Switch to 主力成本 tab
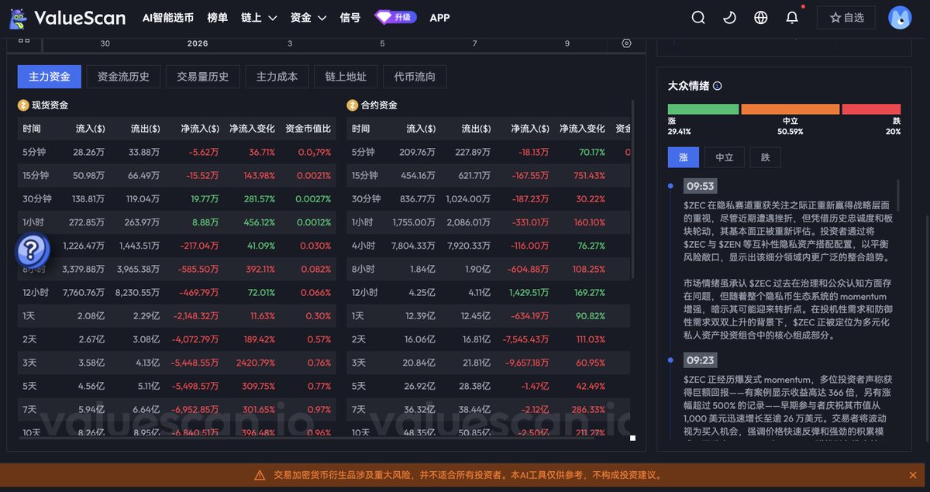Screen dimensions: 930x492 pos(277,77)
